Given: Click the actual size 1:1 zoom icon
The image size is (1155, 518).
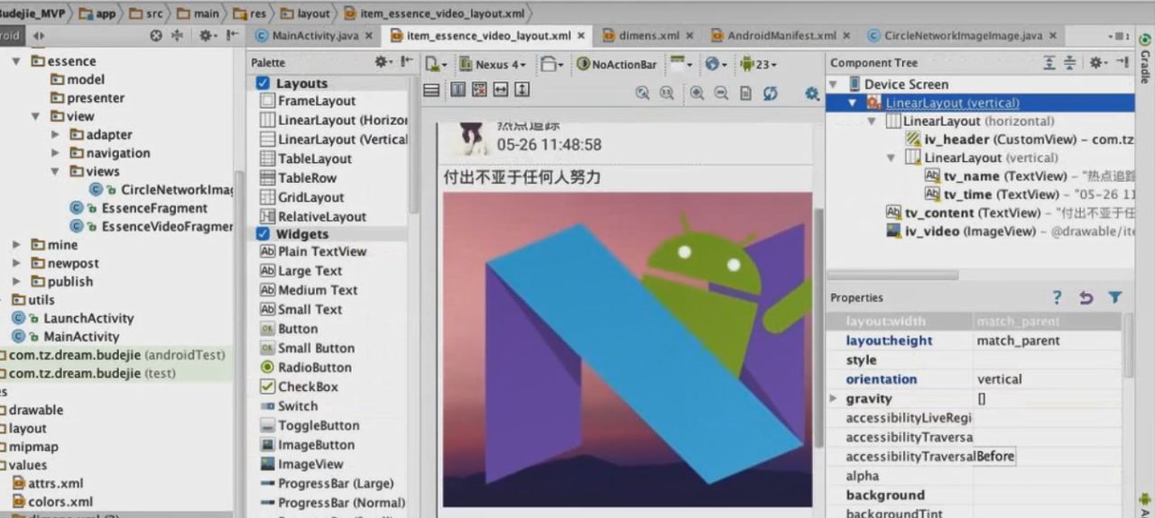Looking at the screenshot, I should tap(667, 93).
